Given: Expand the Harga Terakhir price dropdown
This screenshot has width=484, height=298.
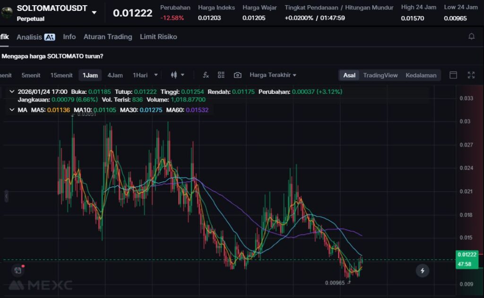Looking at the screenshot, I should tap(273, 75).
